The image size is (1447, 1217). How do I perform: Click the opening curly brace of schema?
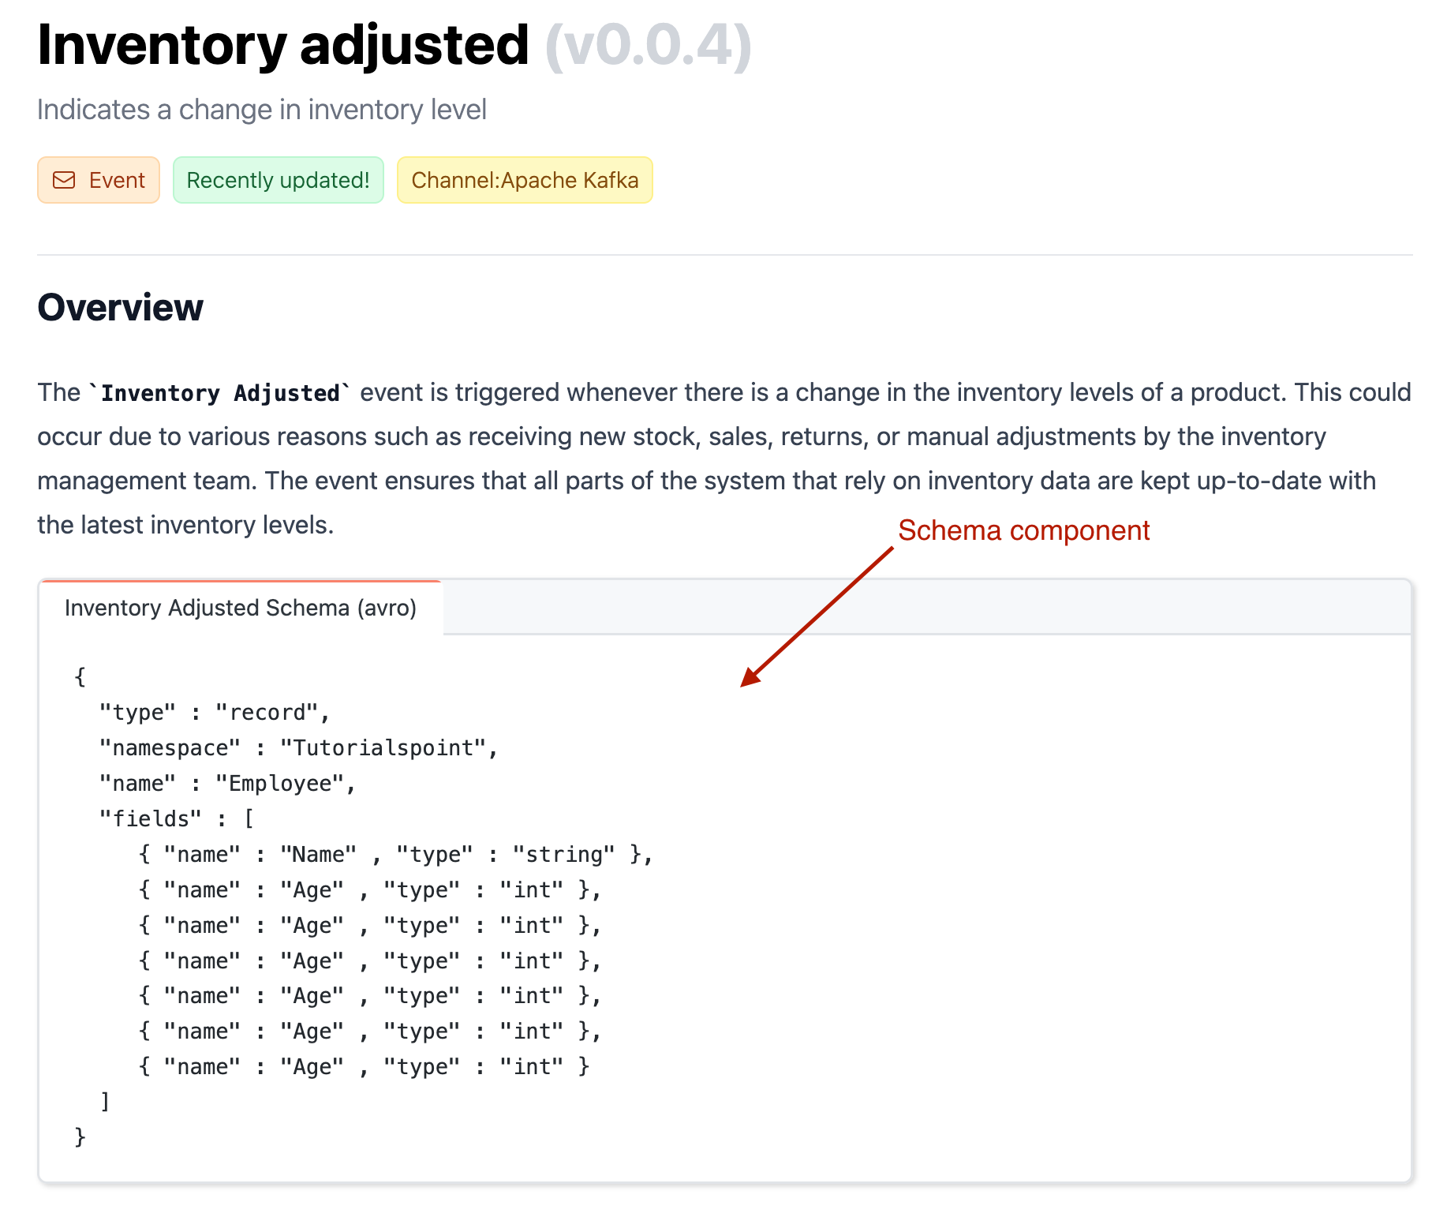point(80,677)
